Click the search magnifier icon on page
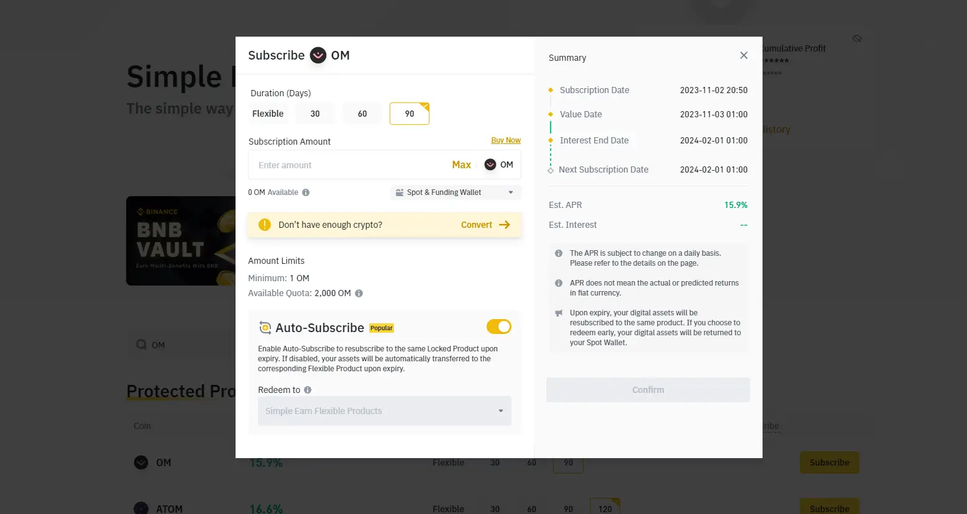 click(x=142, y=345)
